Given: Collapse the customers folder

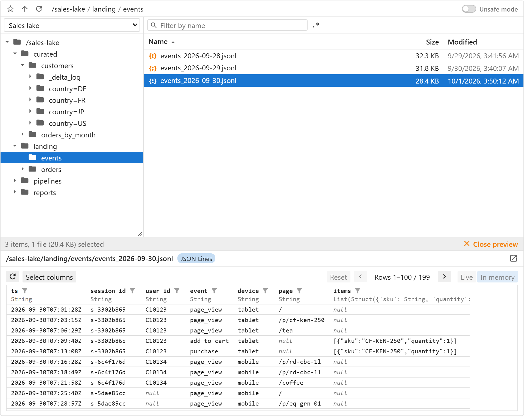Looking at the screenshot, I should coord(23,65).
